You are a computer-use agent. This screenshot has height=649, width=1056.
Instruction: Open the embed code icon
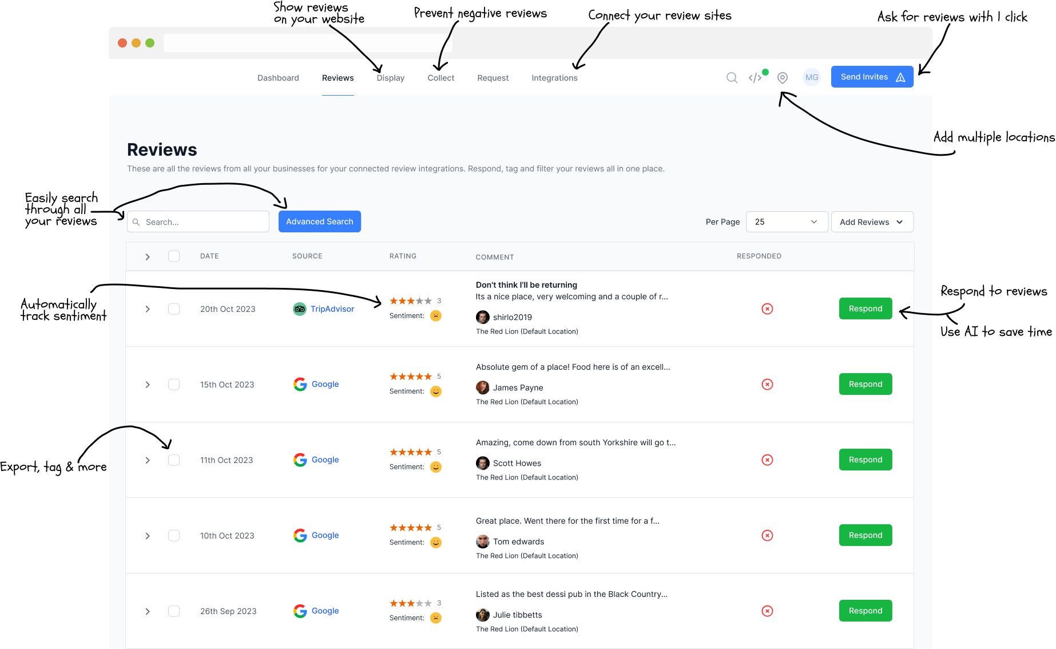pos(755,78)
